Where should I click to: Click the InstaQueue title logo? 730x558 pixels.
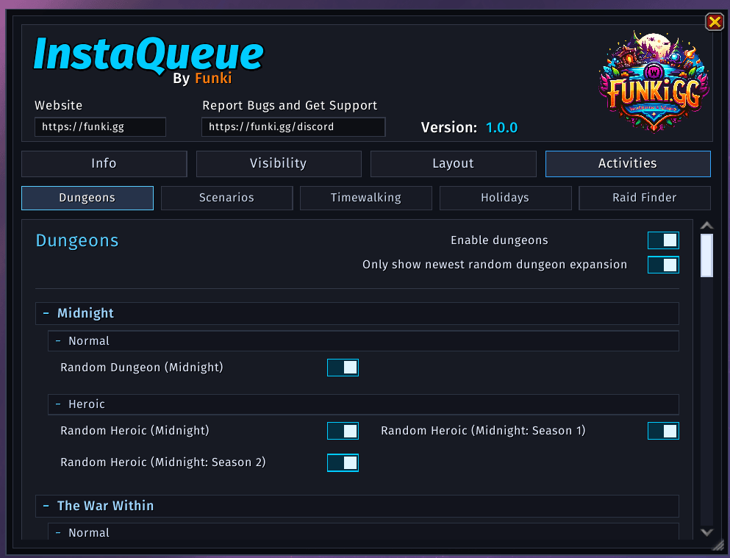[x=149, y=60]
